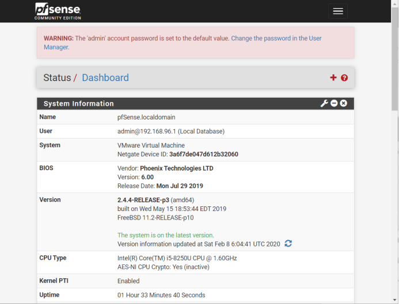Minimize the System Information widget

pyautogui.click(x=334, y=103)
